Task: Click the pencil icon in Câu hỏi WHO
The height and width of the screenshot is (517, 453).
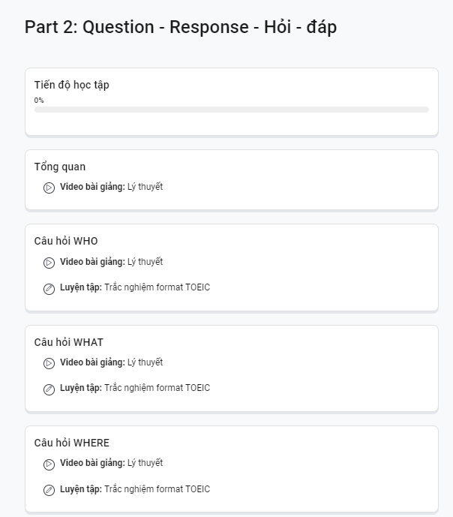Action: pyautogui.click(x=49, y=289)
